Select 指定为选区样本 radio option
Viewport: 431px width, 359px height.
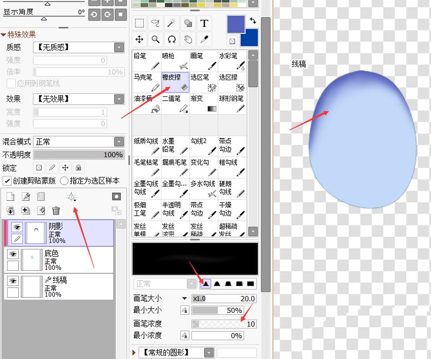tap(64, 181)
